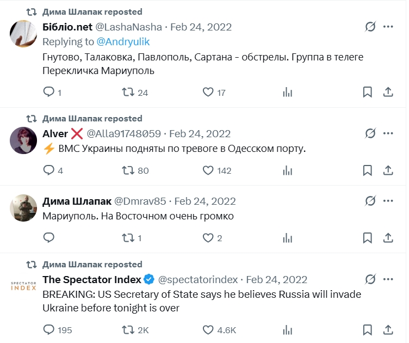
Task: Share the Дима Шлапак Мариуполь tweet
Action: [x=388, y=238]
